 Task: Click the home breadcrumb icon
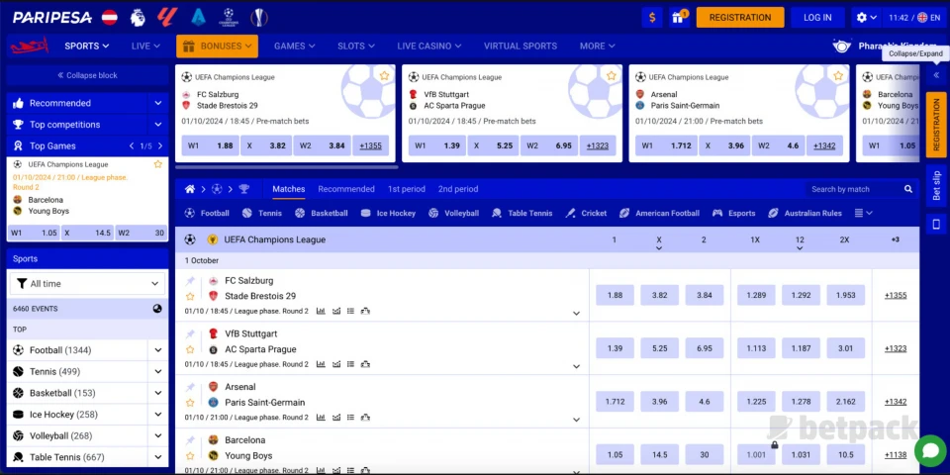coord(190,189)
